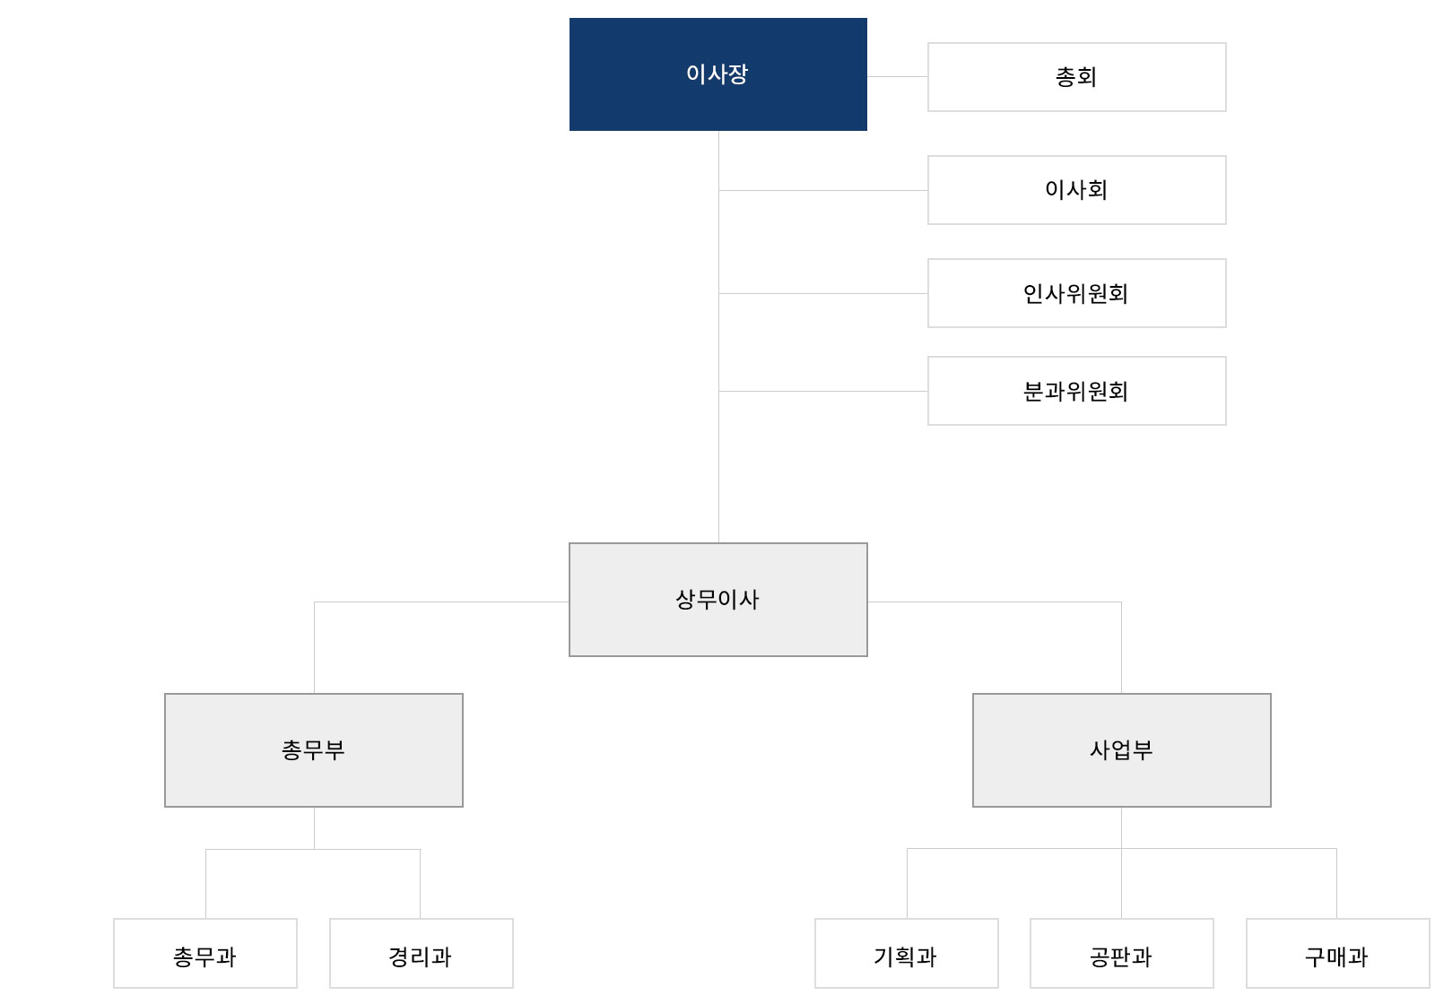Select the 총회 box
This screenshot has height=1004, width=1435.
coord(1076,77)
